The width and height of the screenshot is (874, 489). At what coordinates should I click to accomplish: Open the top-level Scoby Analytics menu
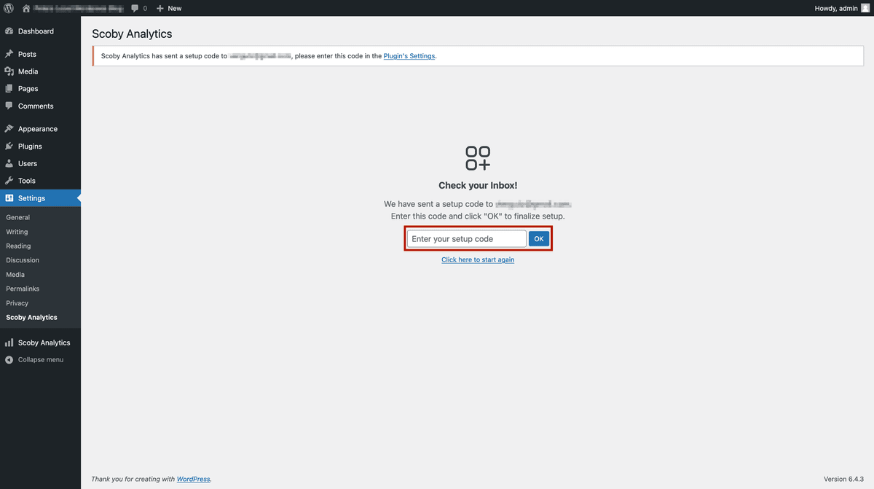[40, 343]
